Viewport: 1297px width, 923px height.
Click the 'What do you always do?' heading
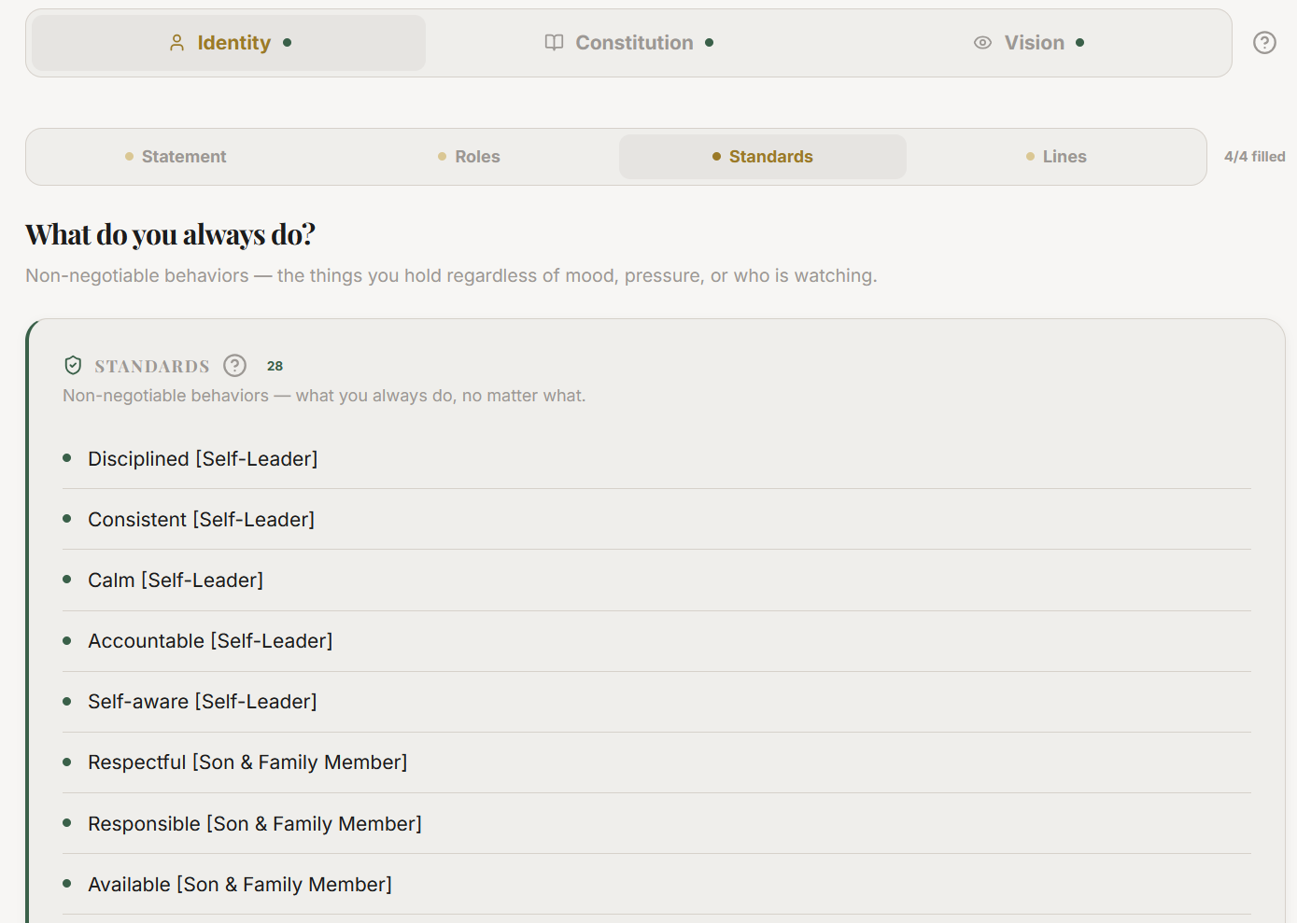(x=170, y=235)
